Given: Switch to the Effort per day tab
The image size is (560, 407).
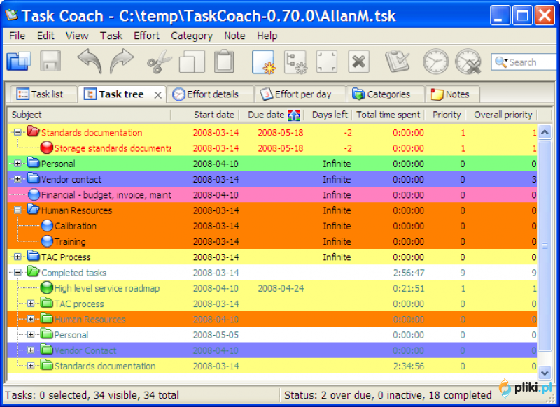Looking at the screenshot, I should [300, 94].
